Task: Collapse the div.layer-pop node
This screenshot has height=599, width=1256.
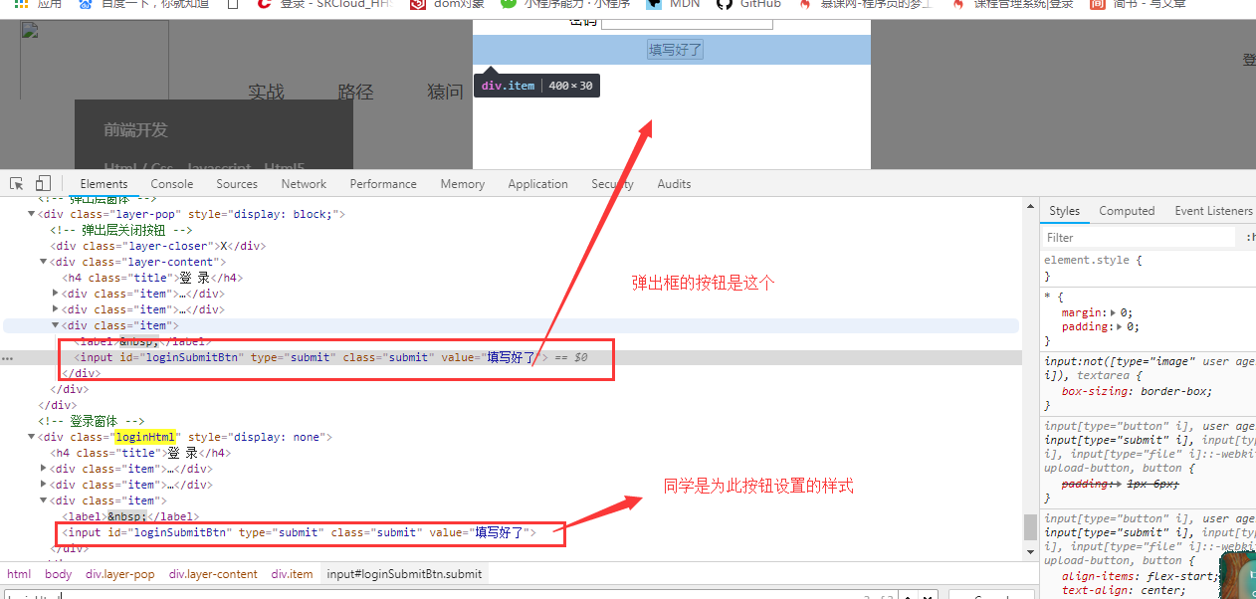Action: [32, 214]
